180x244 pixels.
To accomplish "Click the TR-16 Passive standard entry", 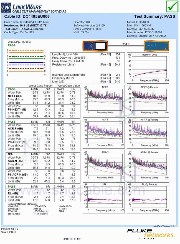I will 40,214.
